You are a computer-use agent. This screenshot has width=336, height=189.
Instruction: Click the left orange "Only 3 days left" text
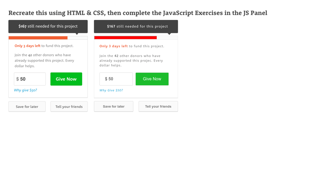point(27,46)
